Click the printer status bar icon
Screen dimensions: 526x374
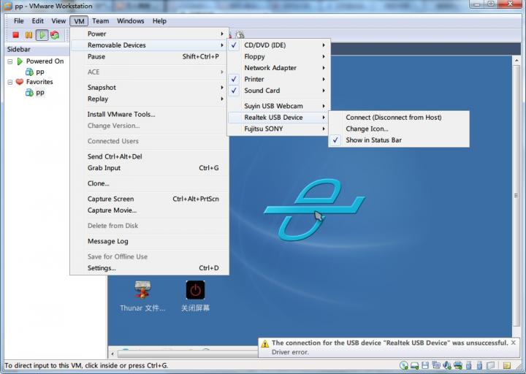458,365
